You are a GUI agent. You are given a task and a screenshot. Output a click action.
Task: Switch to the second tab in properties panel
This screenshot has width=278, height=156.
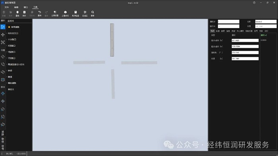pyautogui.click(x=218, y=31)
